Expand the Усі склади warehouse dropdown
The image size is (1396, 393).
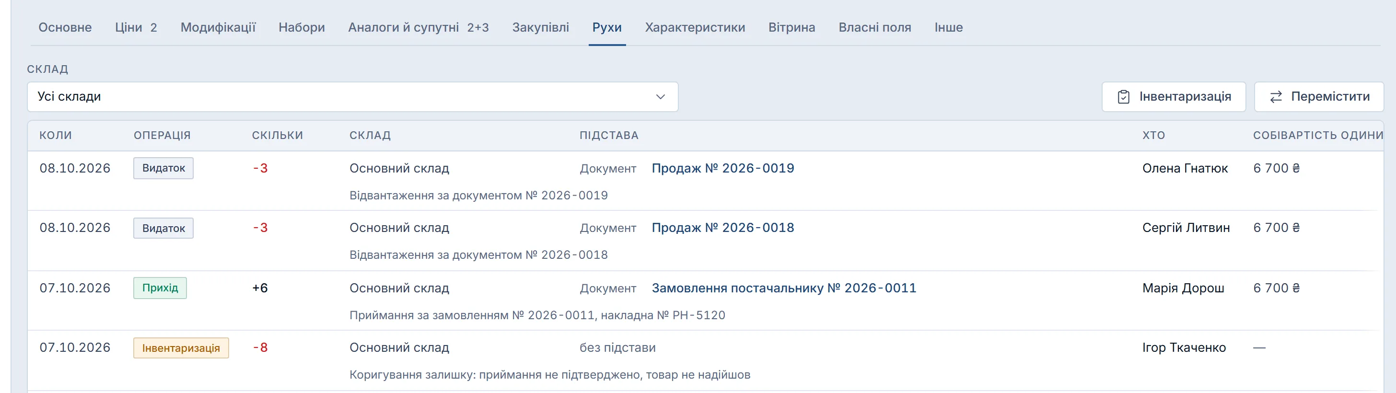pyautogui.click(x=352, y=97)
